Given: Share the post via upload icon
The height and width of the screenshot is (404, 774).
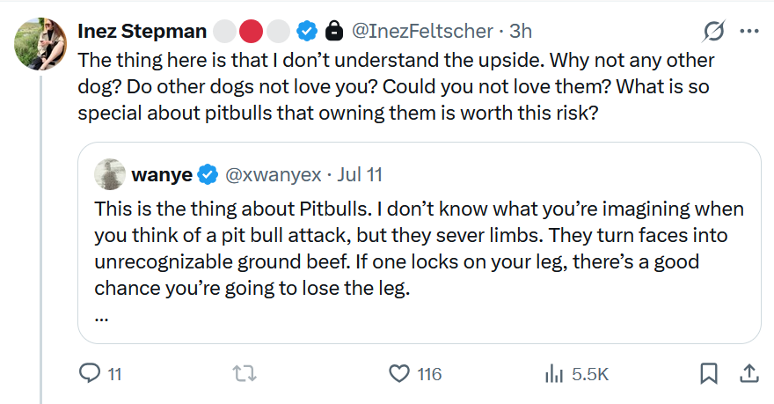Looking at the screenshot, I should 748,373.
